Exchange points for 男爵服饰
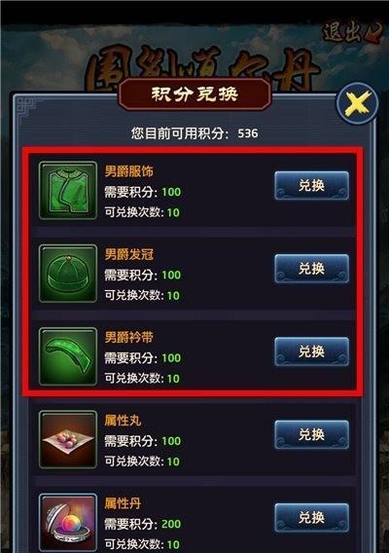Image resolution: width=389 pixels, height=553 pixels. (x=311, y=186)
